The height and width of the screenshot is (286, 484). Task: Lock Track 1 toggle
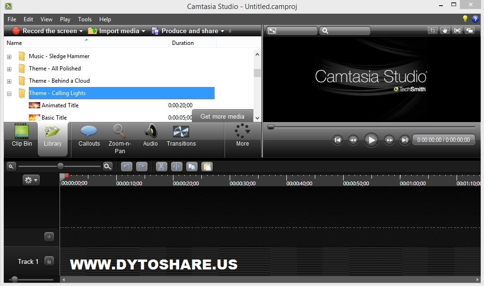[49, 261]
